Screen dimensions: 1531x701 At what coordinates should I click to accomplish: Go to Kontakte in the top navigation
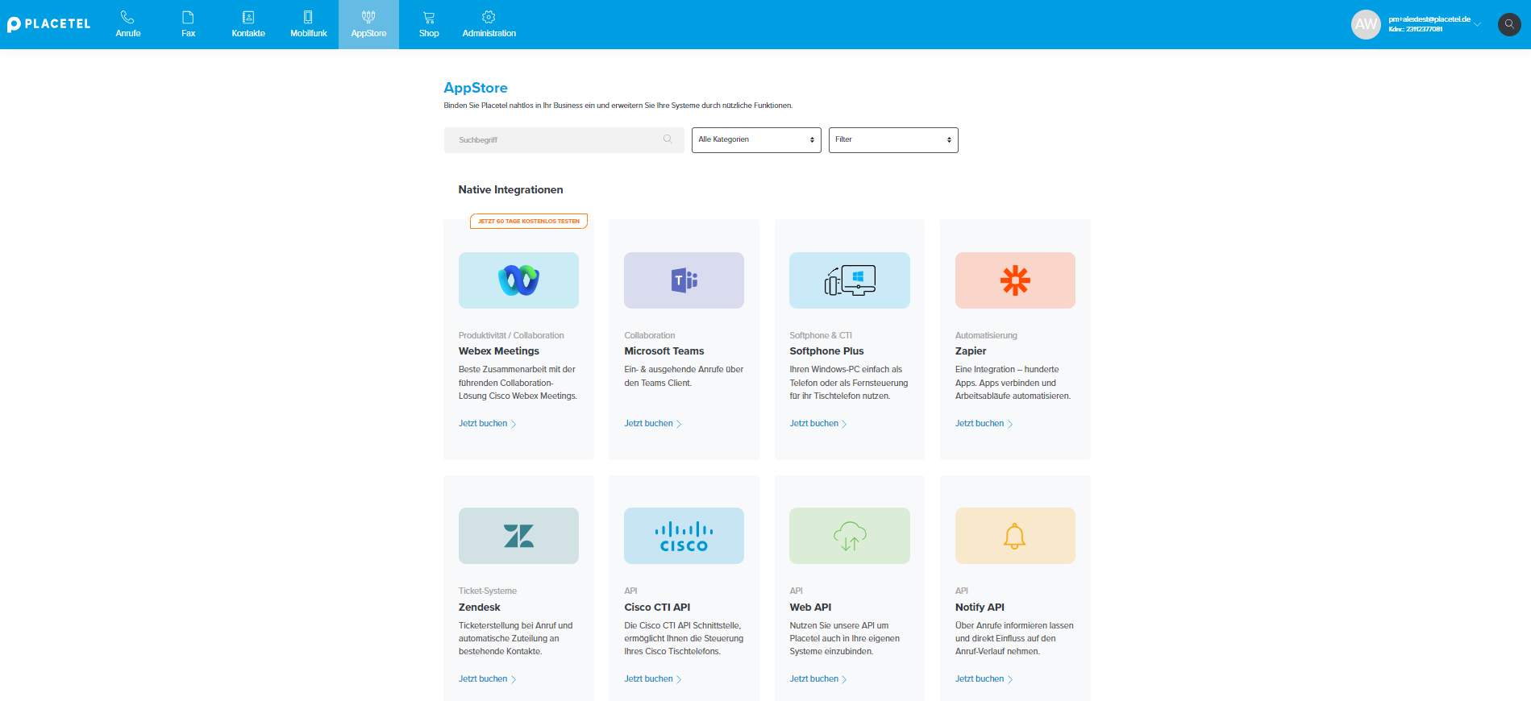(x=248, y=24)
